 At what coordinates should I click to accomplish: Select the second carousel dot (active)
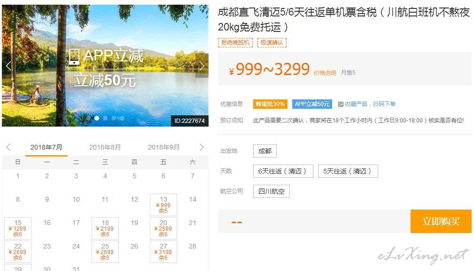tap(97, 118)
